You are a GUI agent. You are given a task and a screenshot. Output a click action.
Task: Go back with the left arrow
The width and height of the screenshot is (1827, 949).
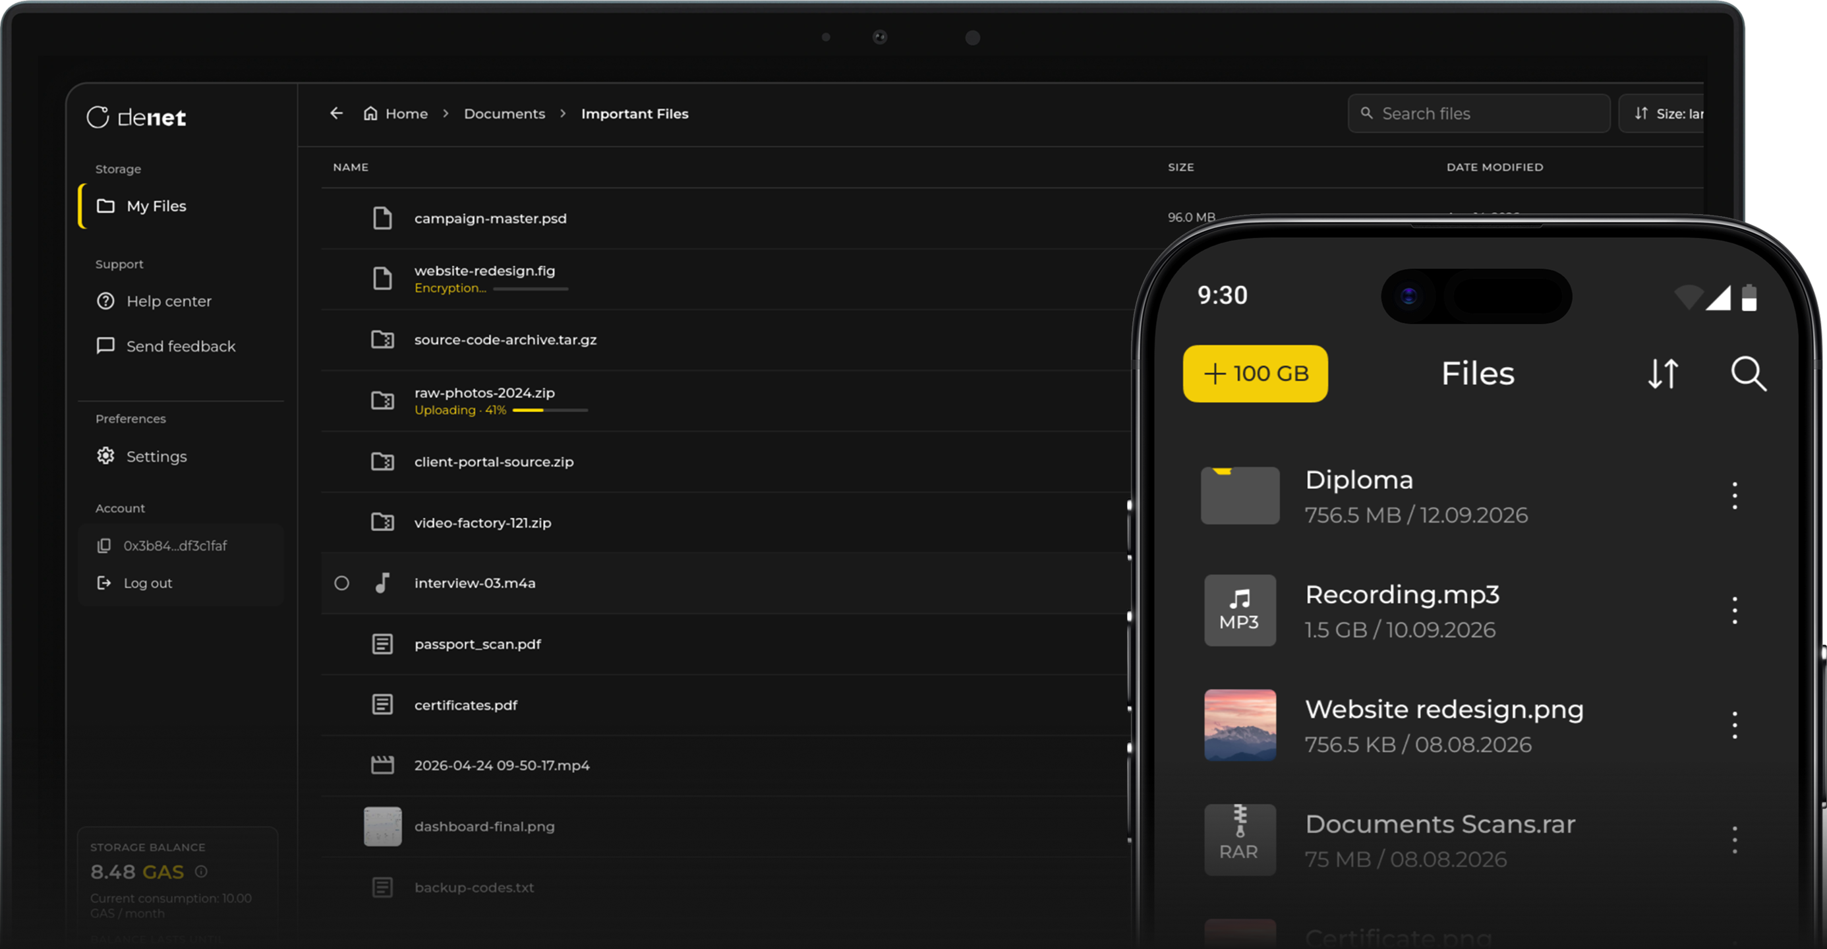click(x=336, y=113)
